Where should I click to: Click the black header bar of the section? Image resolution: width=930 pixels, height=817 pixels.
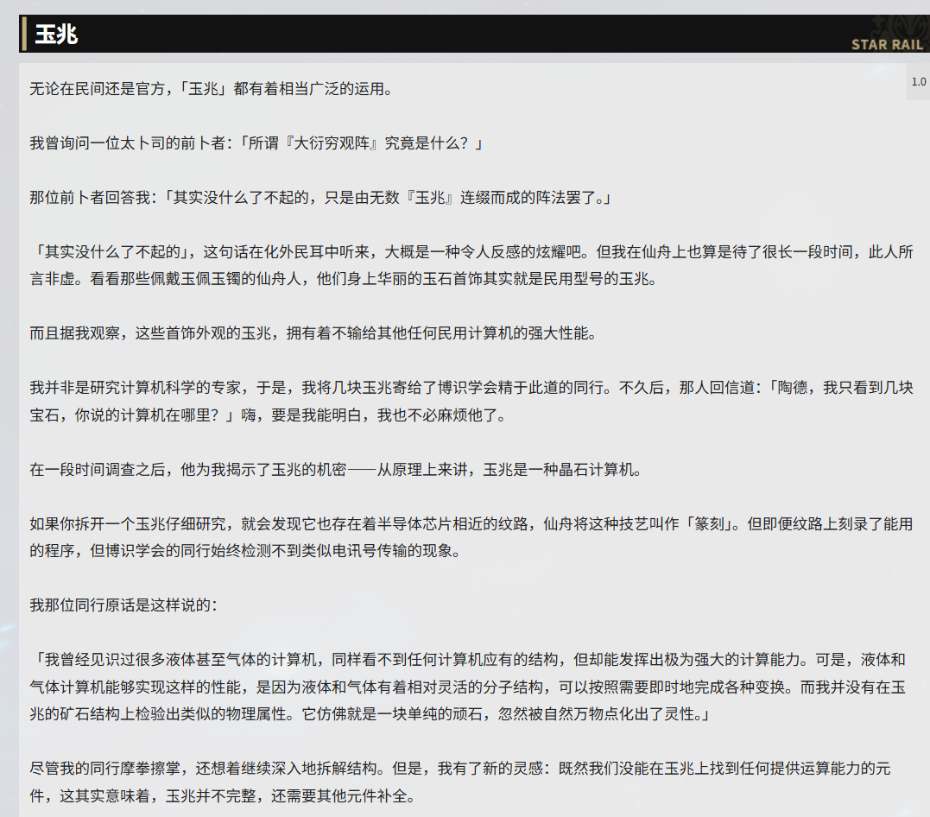432,34
